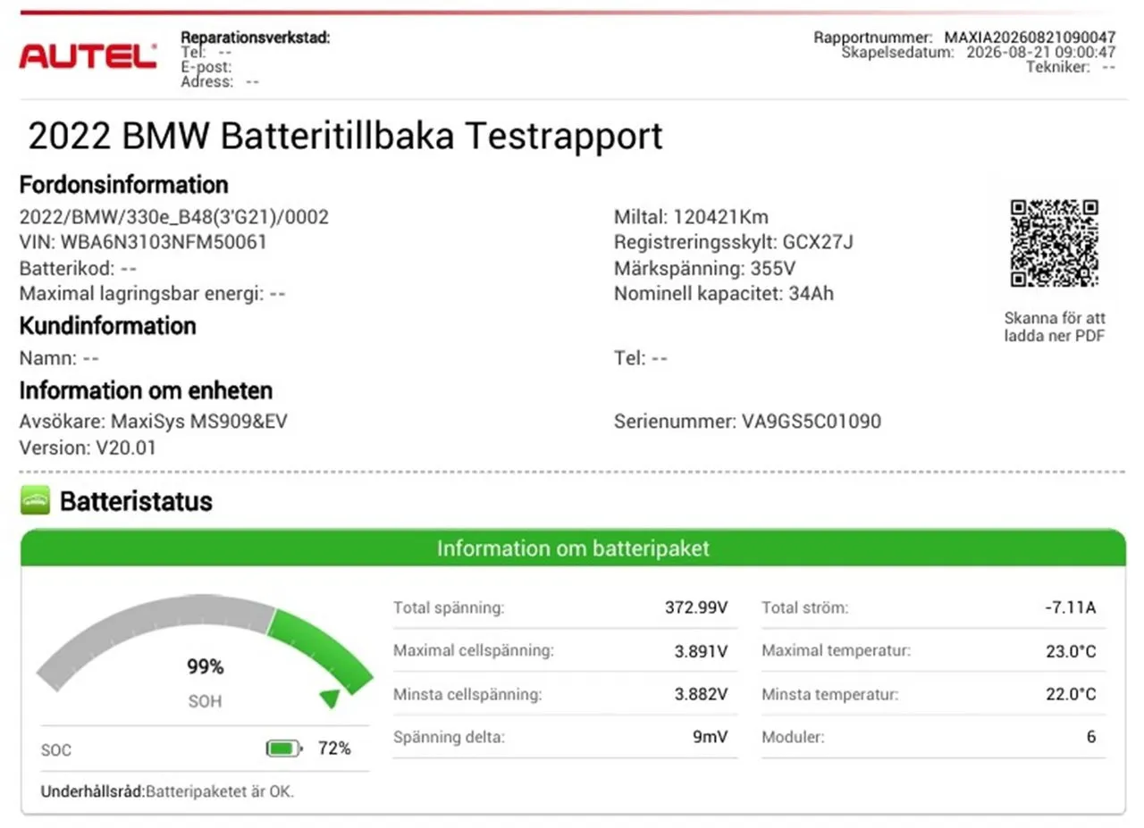This screenshot has width=1144, height=828.
Task: Click the 99% SOH reading
Action: pos(205,667)
